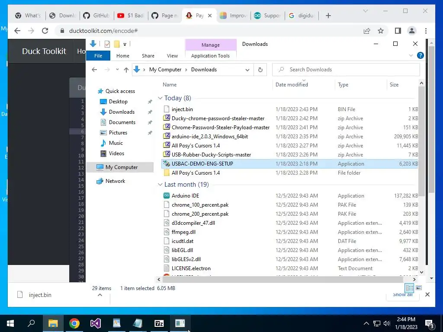Switch to the $1 Bad YouTube tab
The image size is (443, 332).
[x=131, y=16]
